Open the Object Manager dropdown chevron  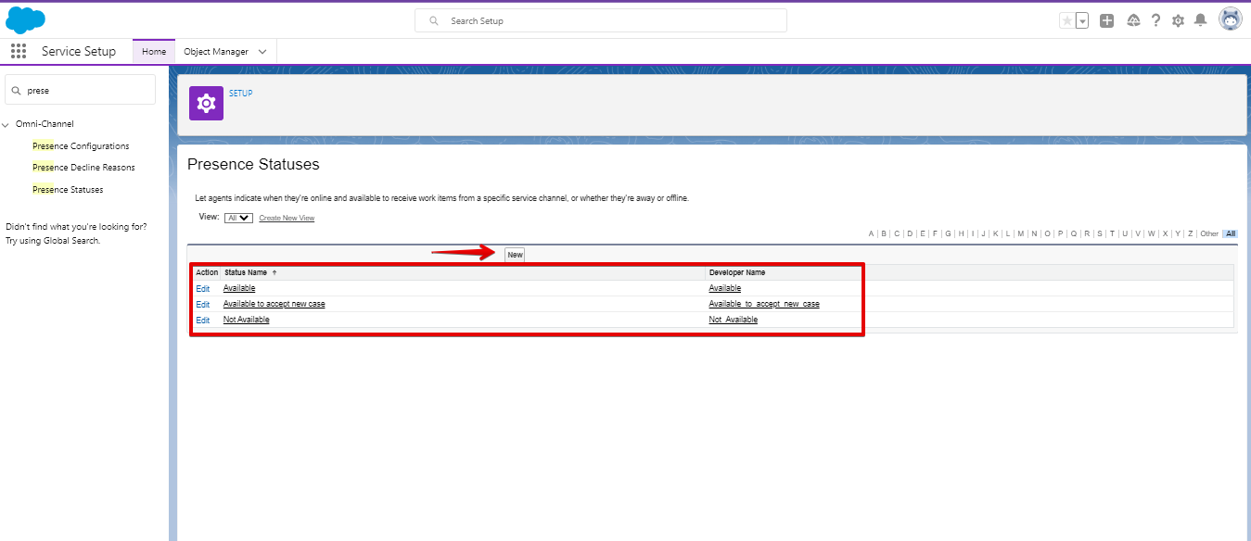(x=264, y=51)
